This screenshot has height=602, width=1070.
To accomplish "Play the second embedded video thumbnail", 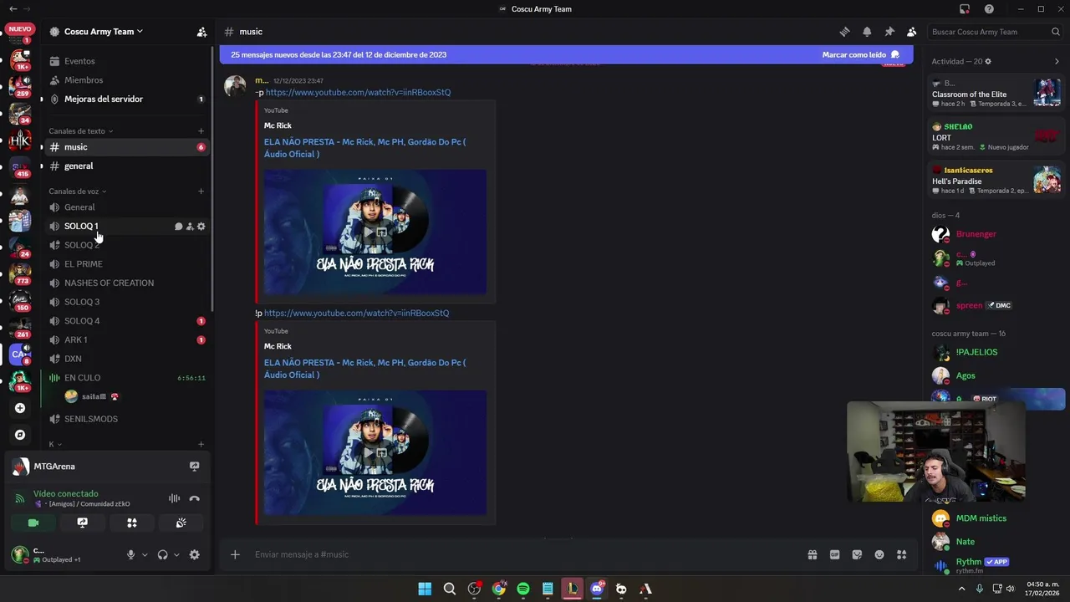I will coord(375,452).
